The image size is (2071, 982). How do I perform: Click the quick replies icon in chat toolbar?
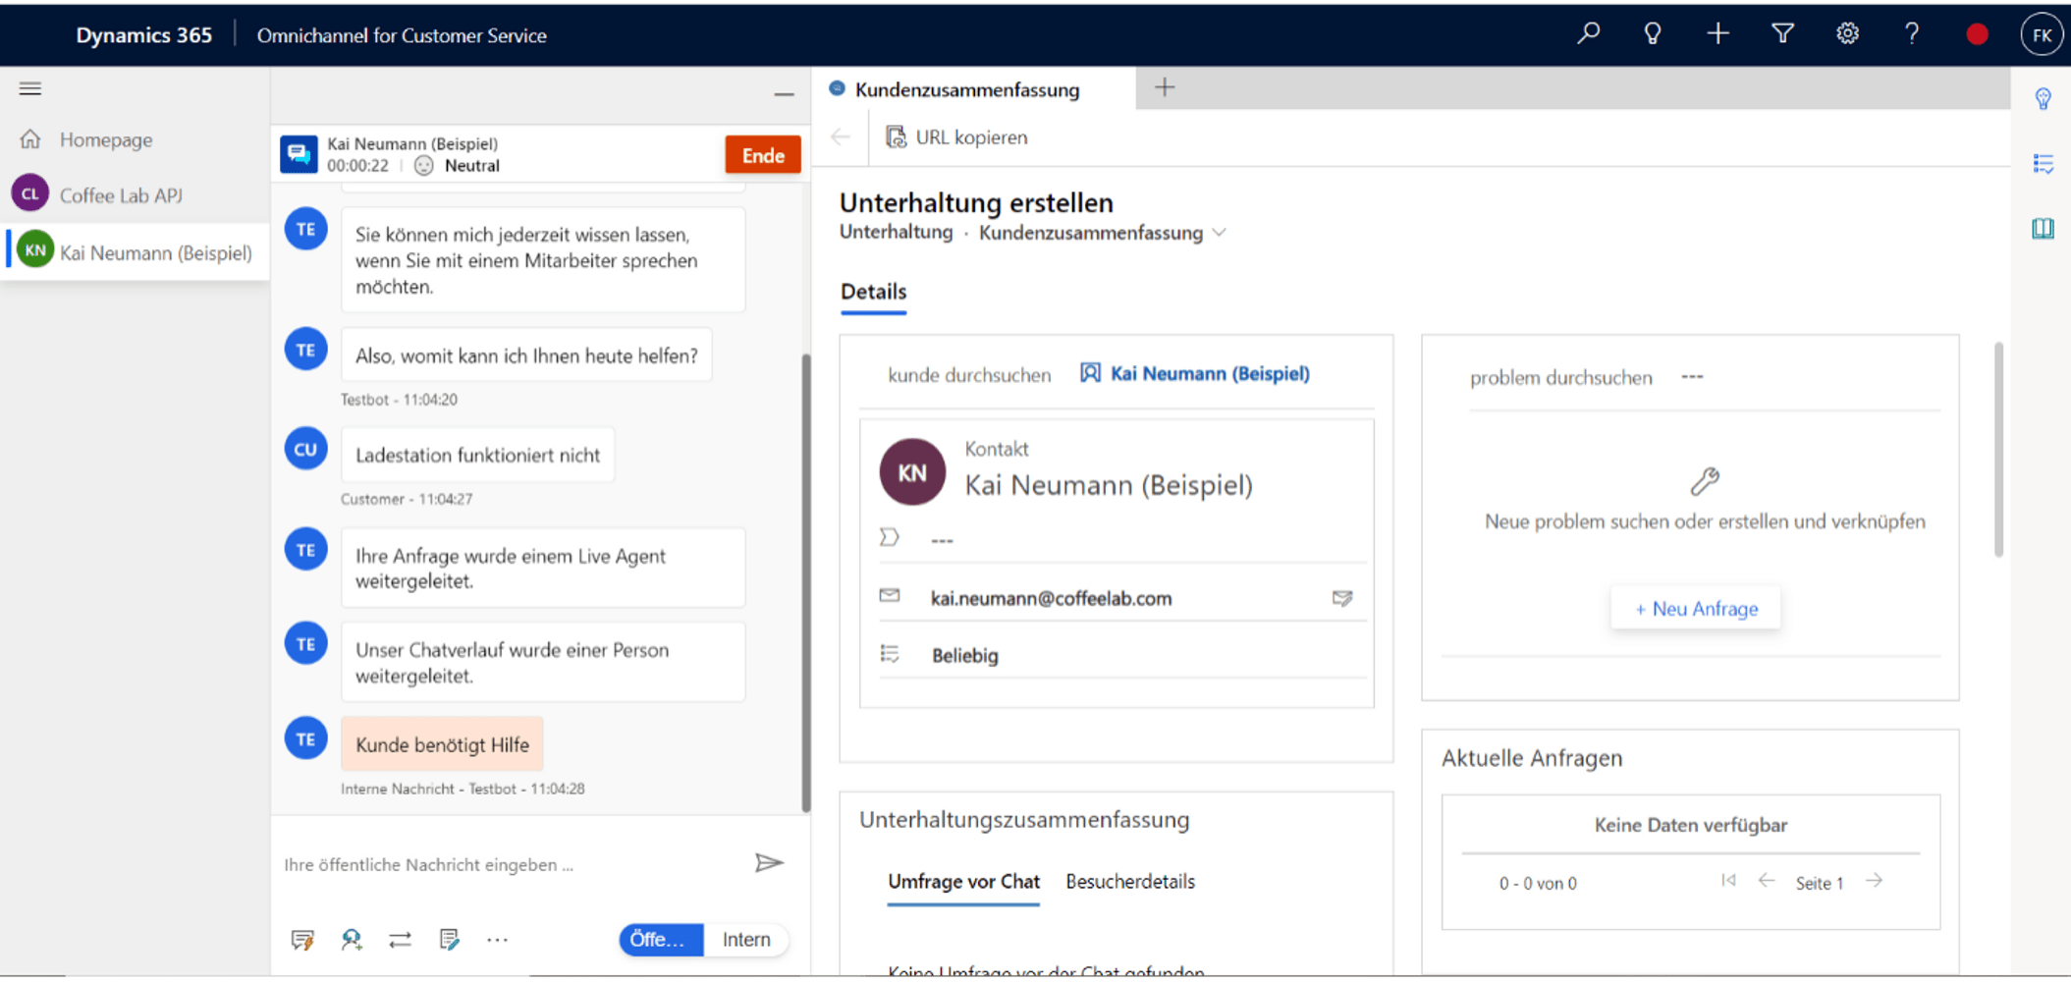click(302, 940)
